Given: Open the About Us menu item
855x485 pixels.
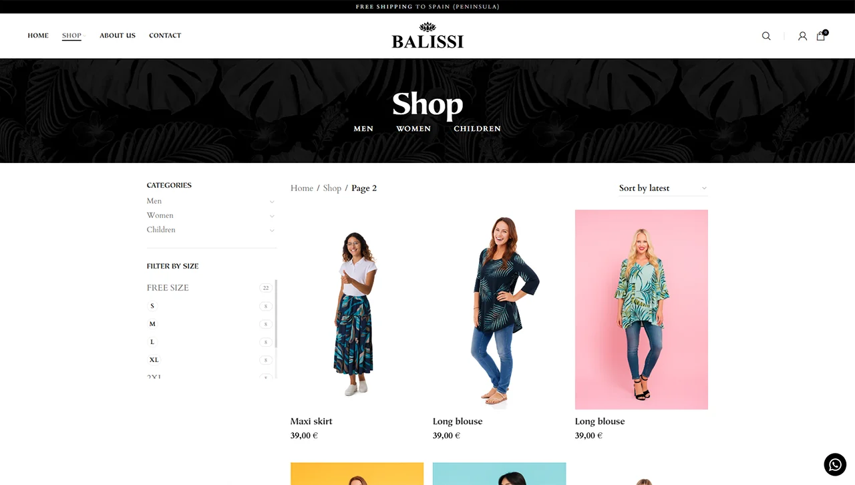Looking at the screenshot, I should point(118,35).
